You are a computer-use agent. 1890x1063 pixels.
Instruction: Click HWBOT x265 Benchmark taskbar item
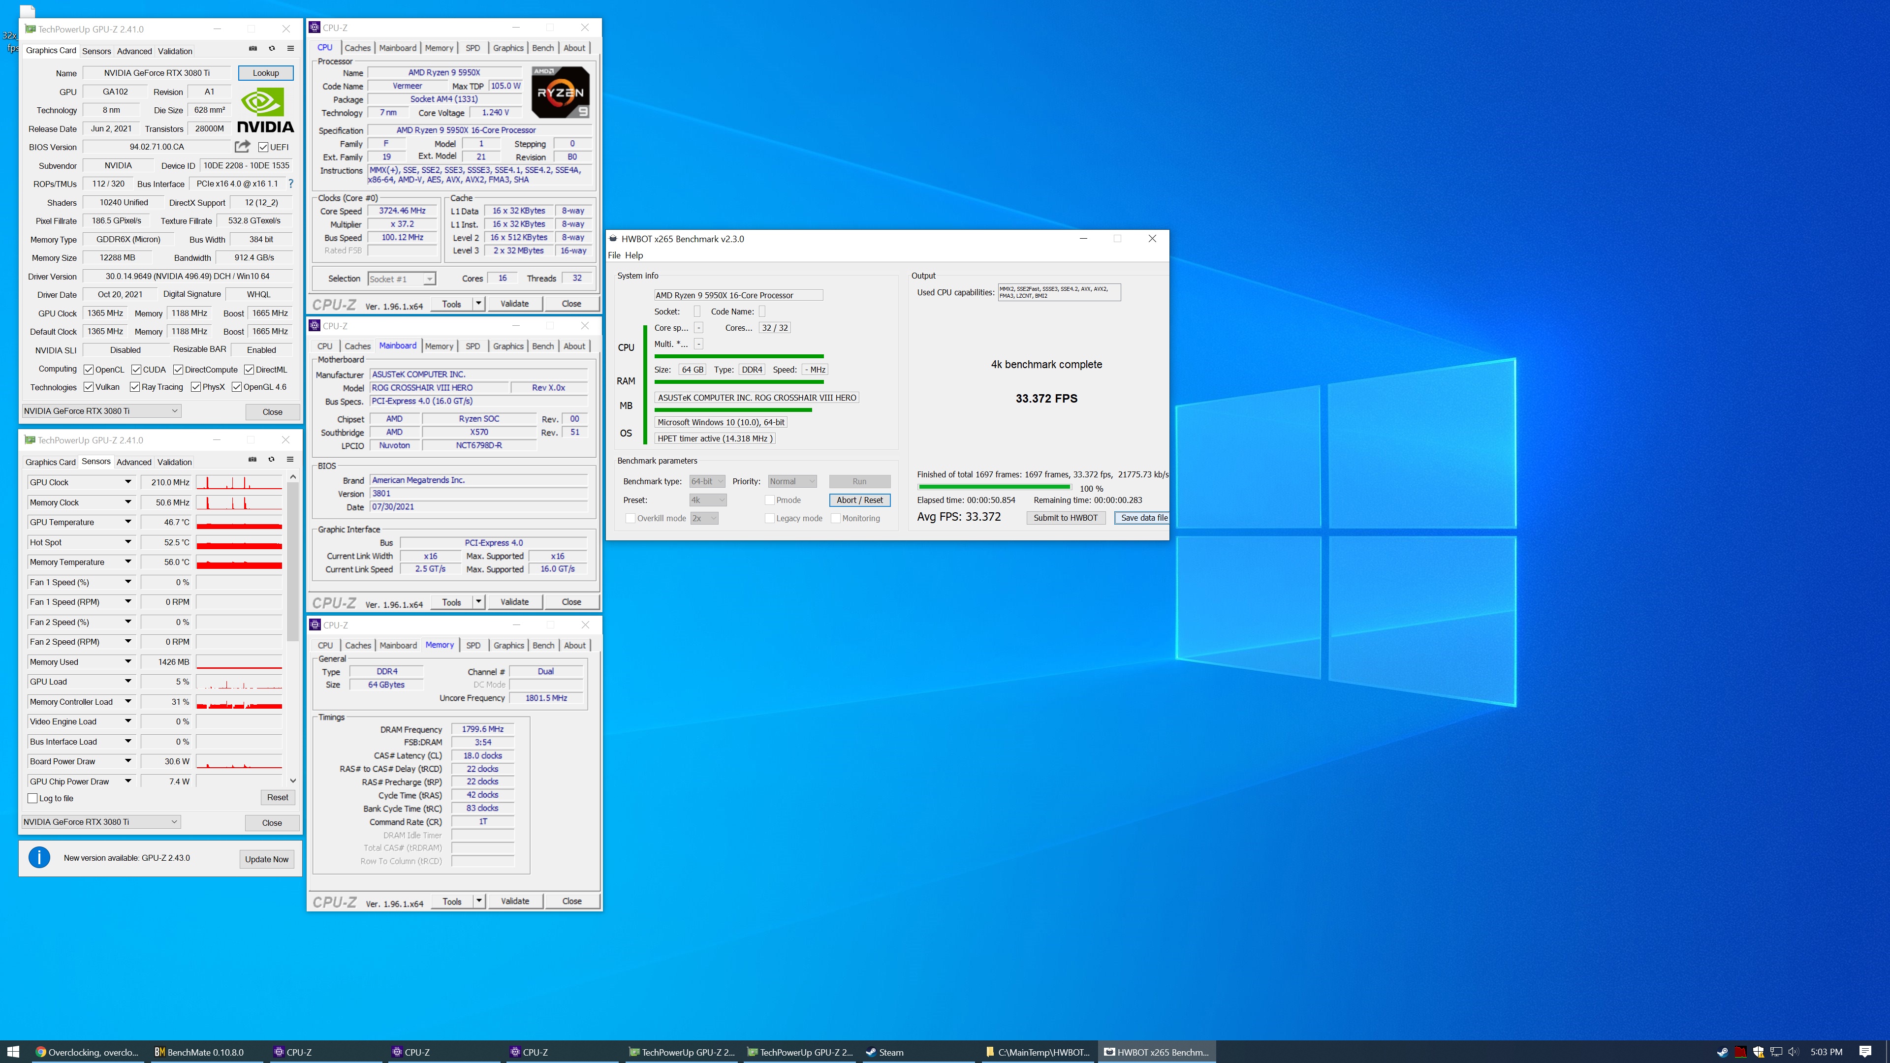point(1157,1051)
